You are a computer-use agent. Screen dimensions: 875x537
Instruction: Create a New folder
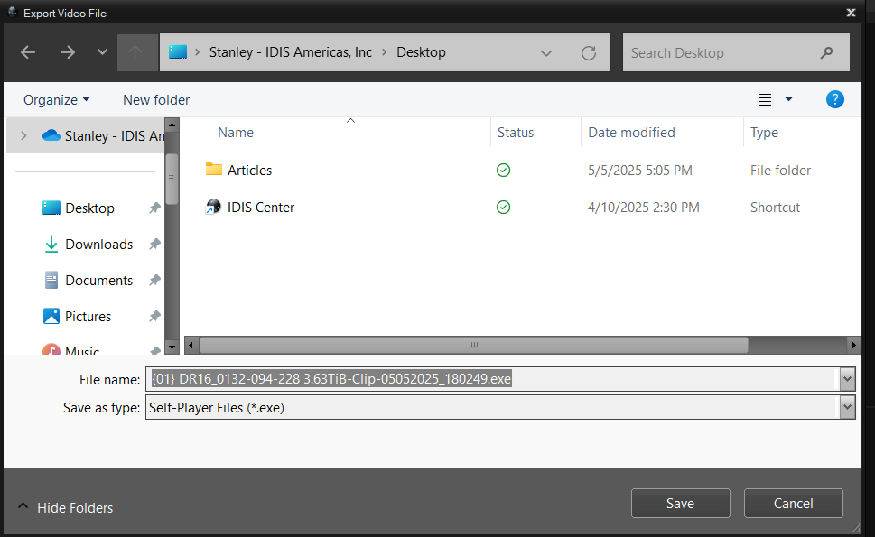[x=156, y=100]
